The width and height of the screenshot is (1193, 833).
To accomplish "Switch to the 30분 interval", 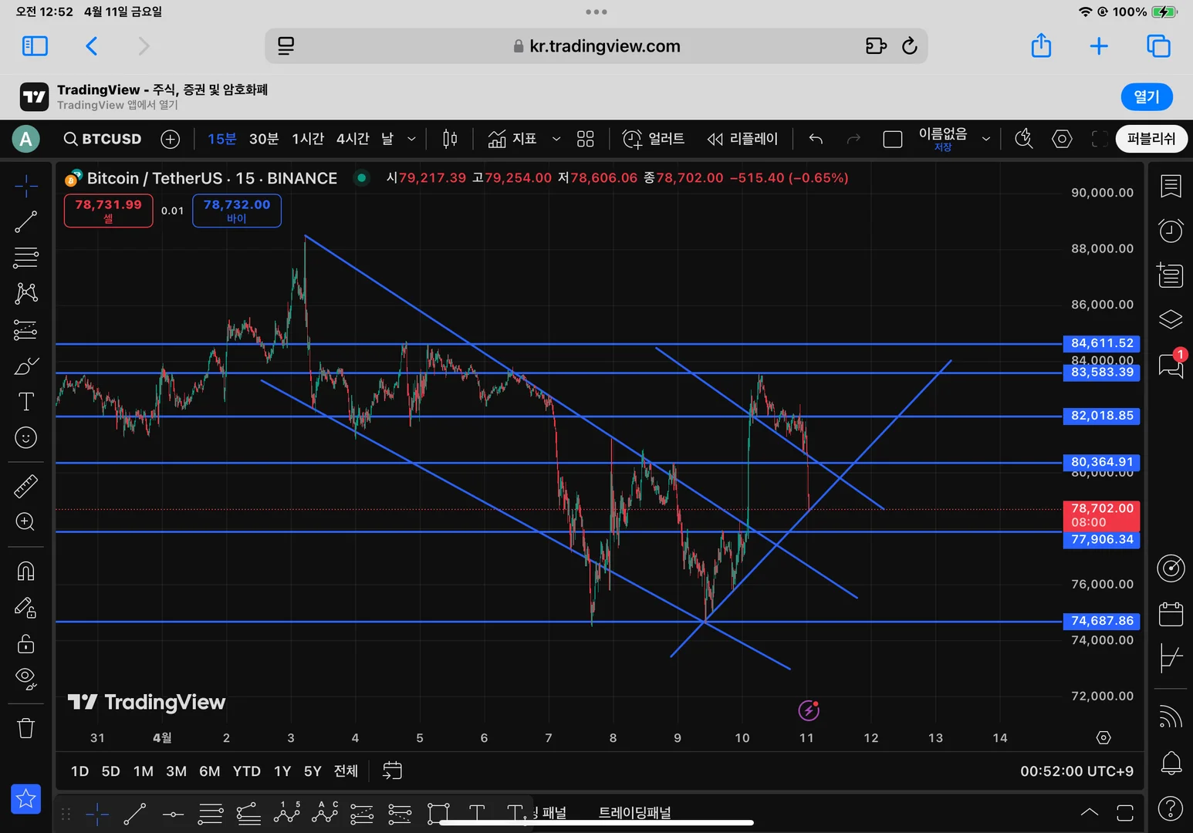I will click(263, 139).
